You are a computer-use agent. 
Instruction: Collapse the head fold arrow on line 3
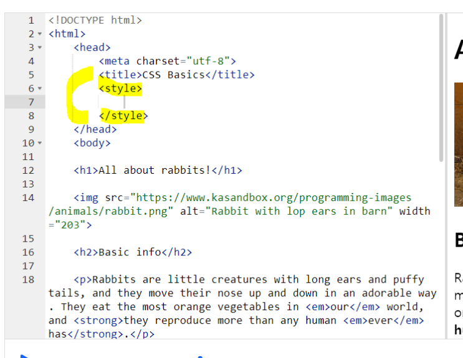click(40, 47)
